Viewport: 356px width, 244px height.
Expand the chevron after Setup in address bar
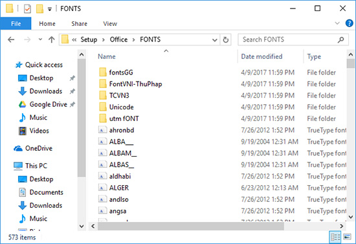click(104, 40)
